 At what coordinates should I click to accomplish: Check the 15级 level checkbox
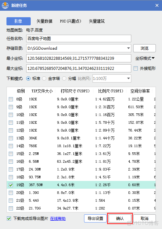[x=11, y=154]
